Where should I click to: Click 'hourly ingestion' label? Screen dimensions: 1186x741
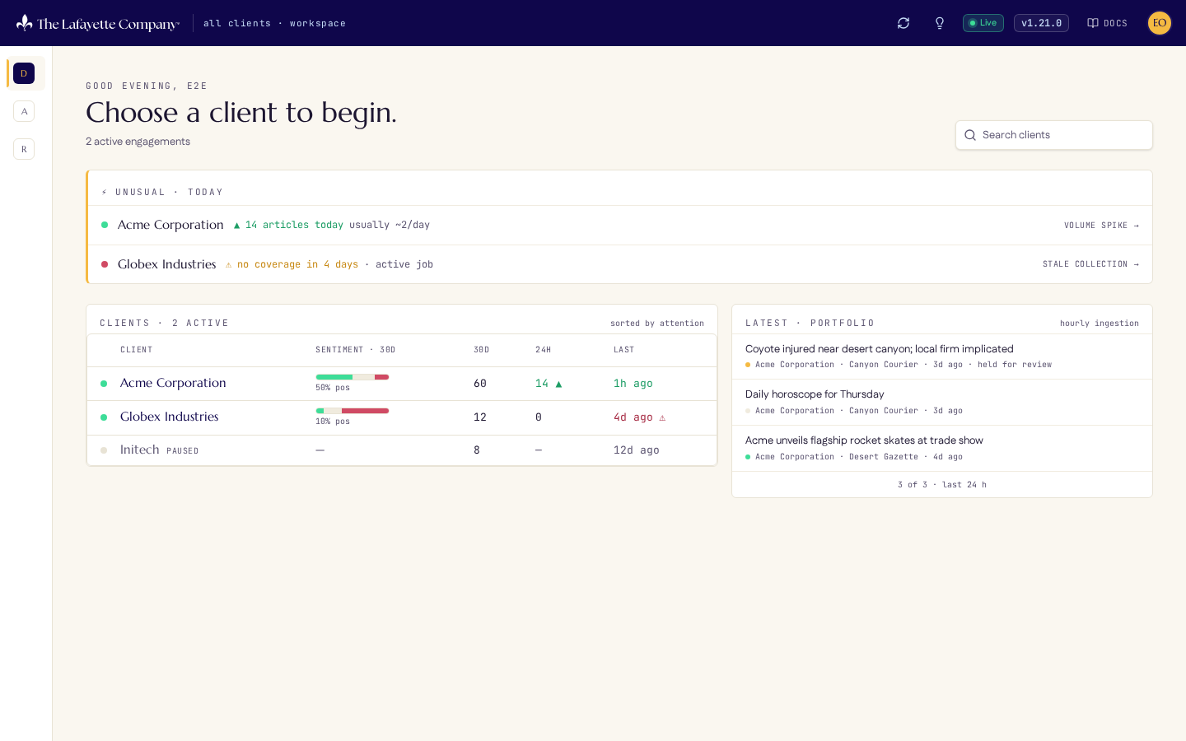pyautogui.click(x=1100, y=324)
